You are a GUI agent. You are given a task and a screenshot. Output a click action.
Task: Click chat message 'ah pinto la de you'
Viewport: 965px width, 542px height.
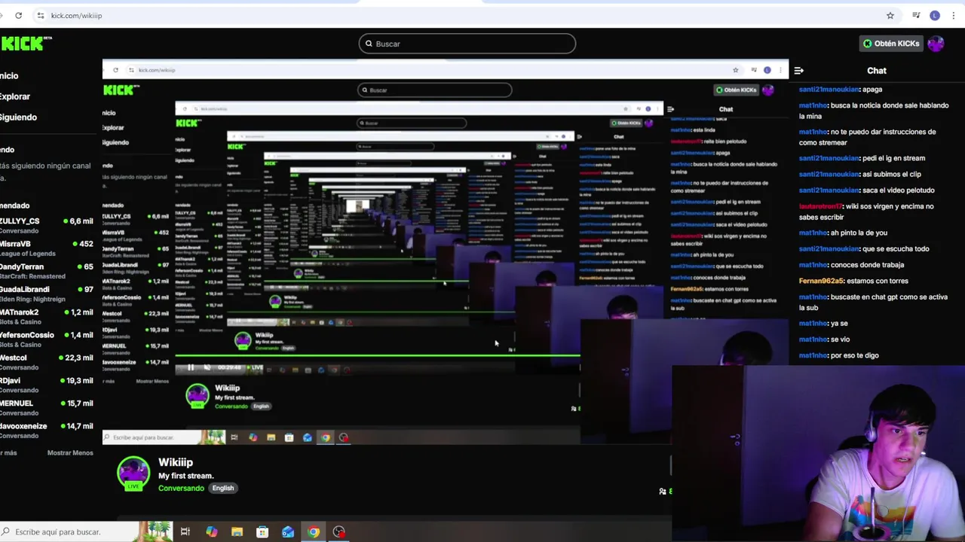(x=859, y=233)
